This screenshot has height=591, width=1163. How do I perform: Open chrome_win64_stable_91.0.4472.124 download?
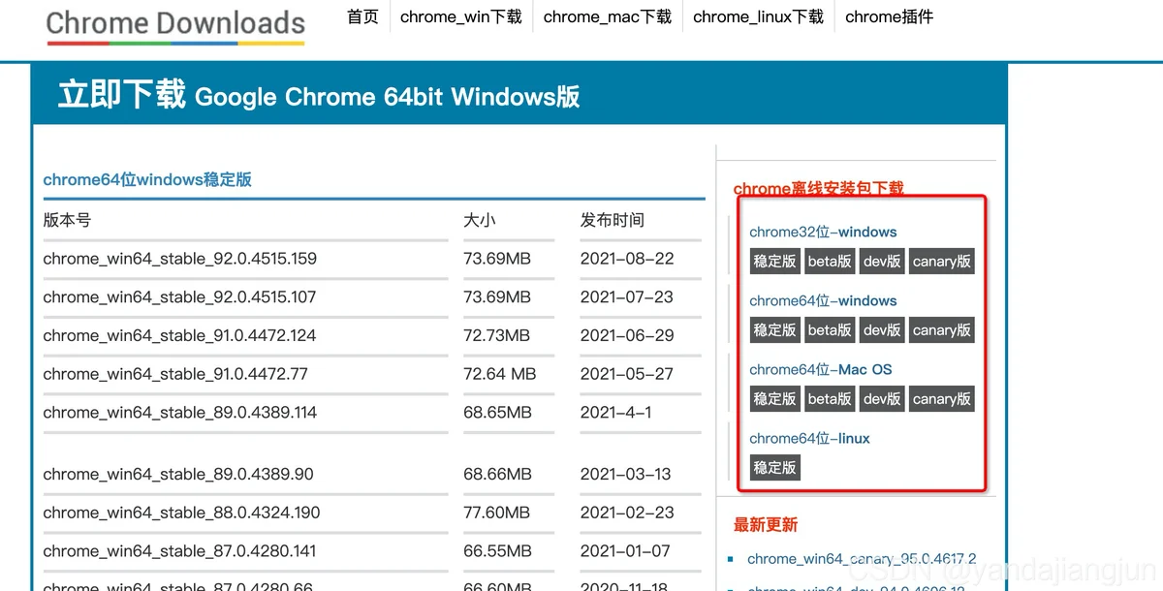[180, 336]
